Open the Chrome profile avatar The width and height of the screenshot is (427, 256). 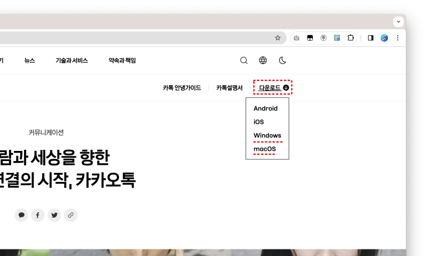384,38
